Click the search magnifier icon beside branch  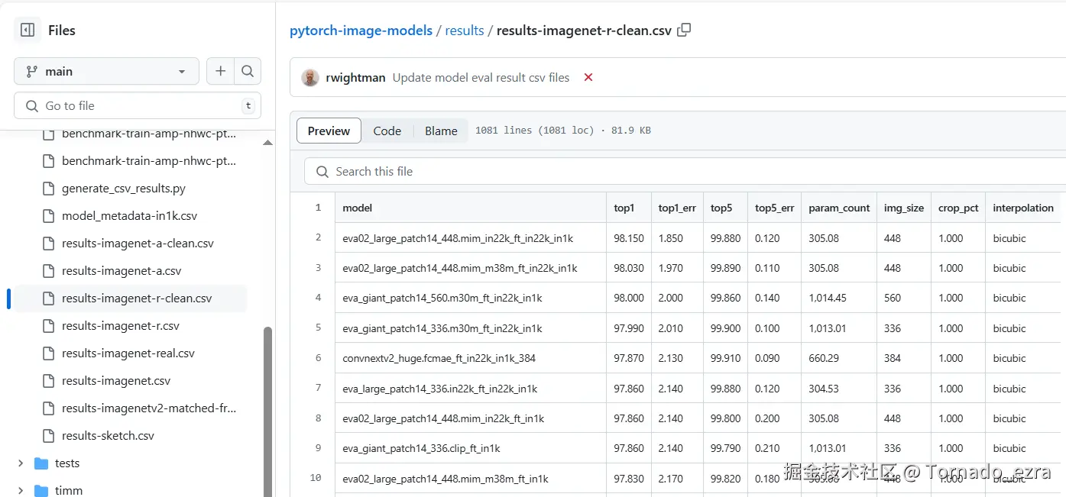click(x=248, y=71)
